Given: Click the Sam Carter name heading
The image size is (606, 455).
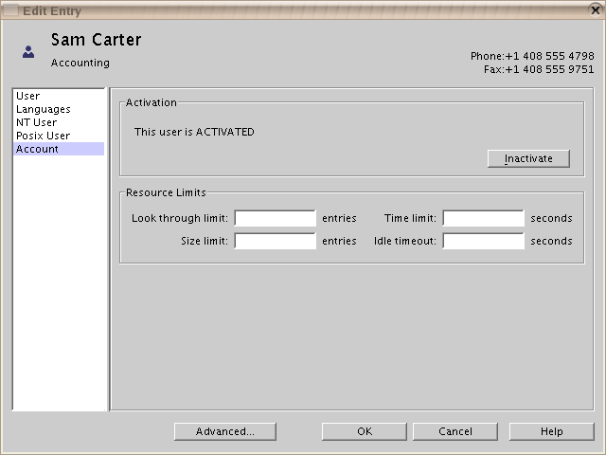Looking at the screenshot, I should coord(97,40).
